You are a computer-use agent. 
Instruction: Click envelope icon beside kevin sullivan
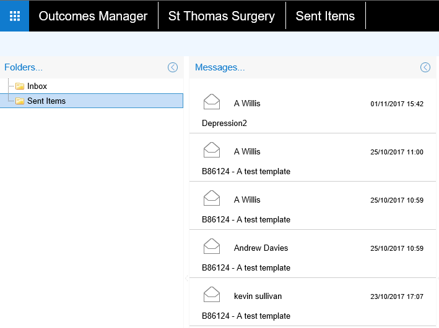[x=212, y=294]
